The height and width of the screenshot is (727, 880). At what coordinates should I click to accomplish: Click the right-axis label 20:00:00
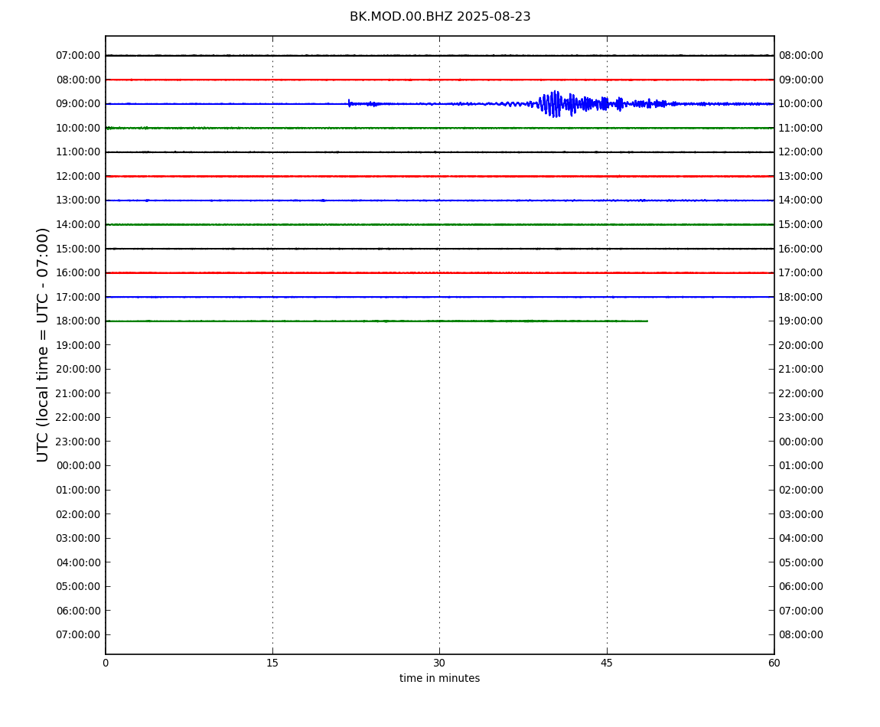pos(801,345)
